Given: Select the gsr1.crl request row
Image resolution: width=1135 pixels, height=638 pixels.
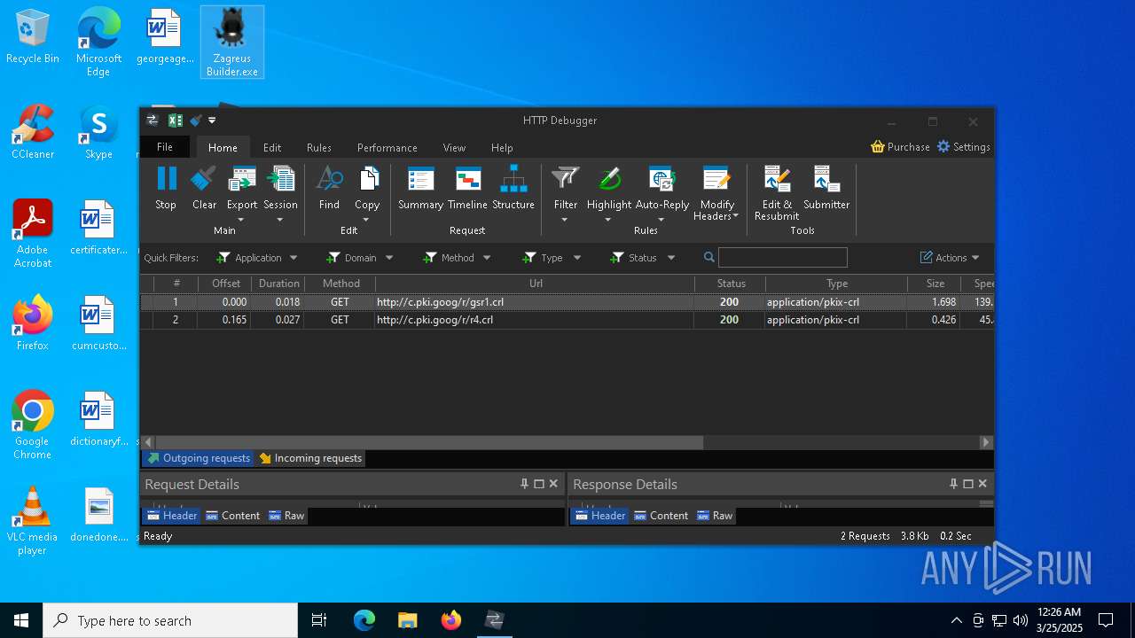Looking at the screenshot, I should [x=567, y=302].
